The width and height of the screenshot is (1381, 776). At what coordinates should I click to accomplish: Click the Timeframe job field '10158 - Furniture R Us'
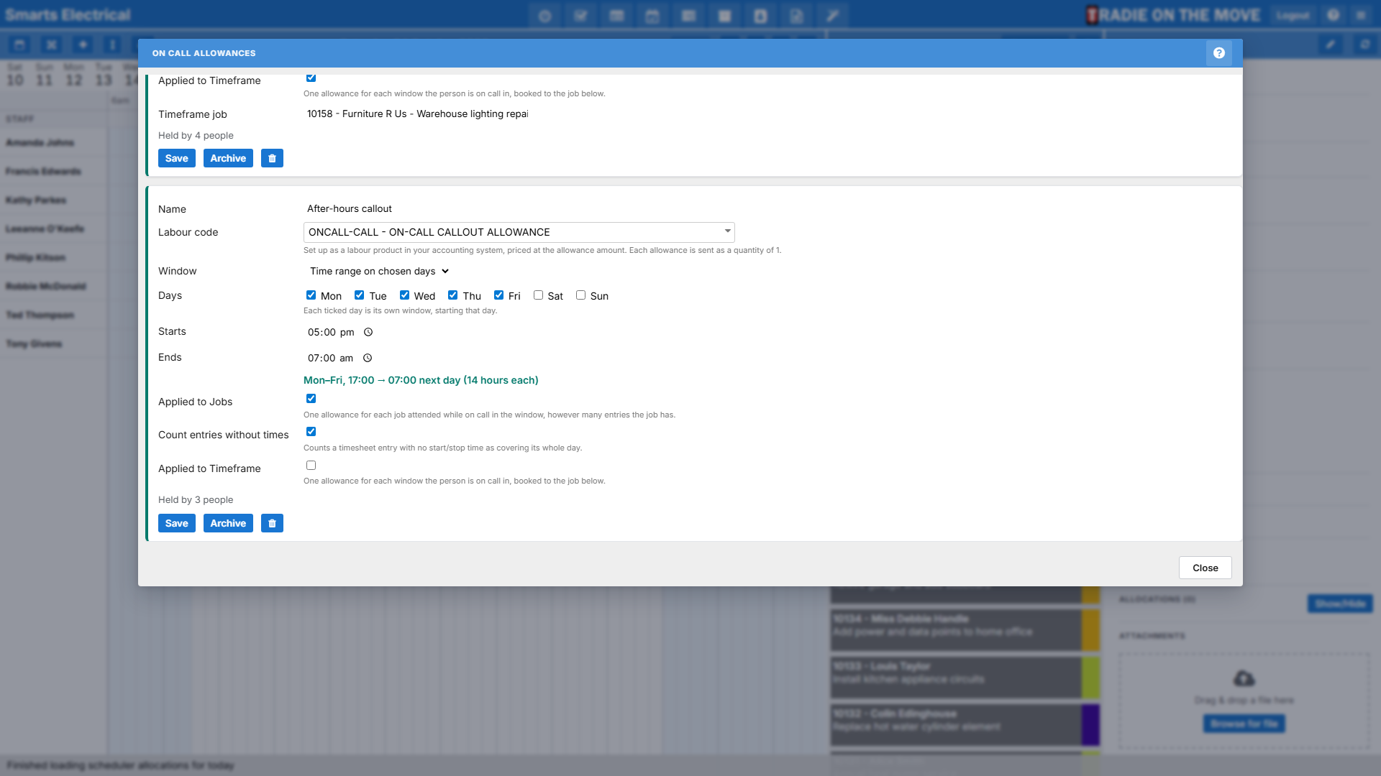417,114
